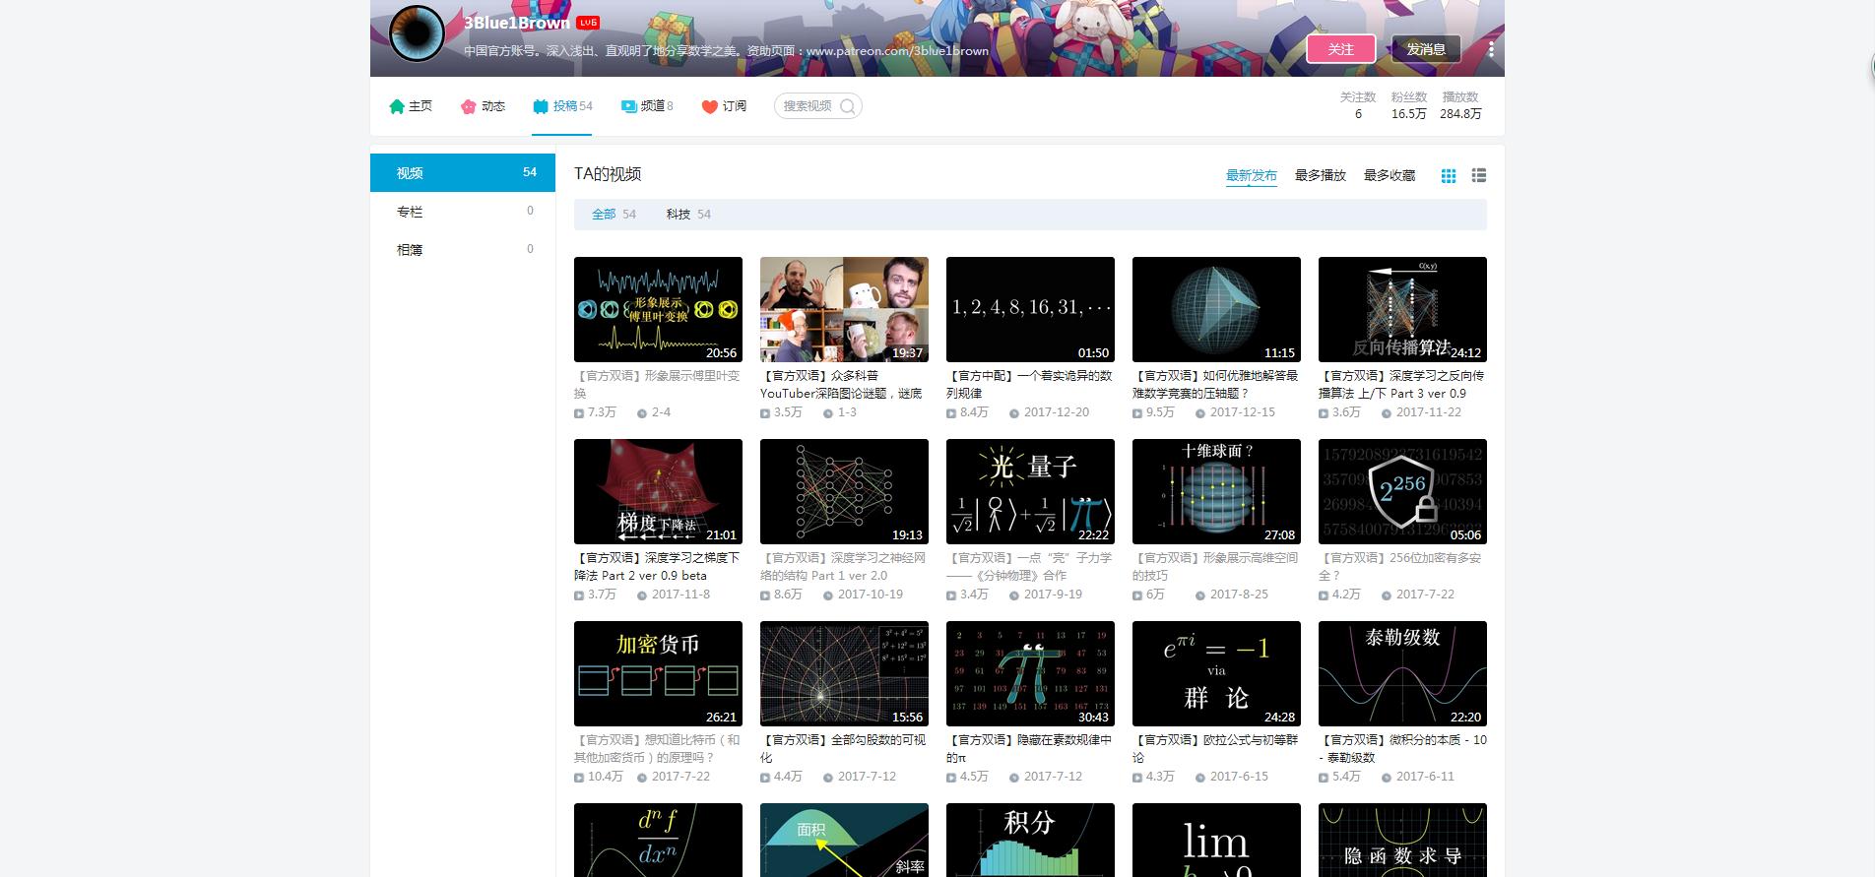Open the 光量子 video thumbnail

pyautogui.click(x=1030, y=491)
